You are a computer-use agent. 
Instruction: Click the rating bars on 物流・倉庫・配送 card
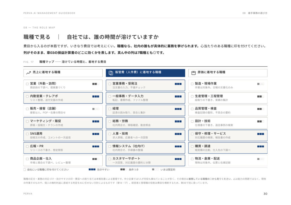tap(261, 159)
